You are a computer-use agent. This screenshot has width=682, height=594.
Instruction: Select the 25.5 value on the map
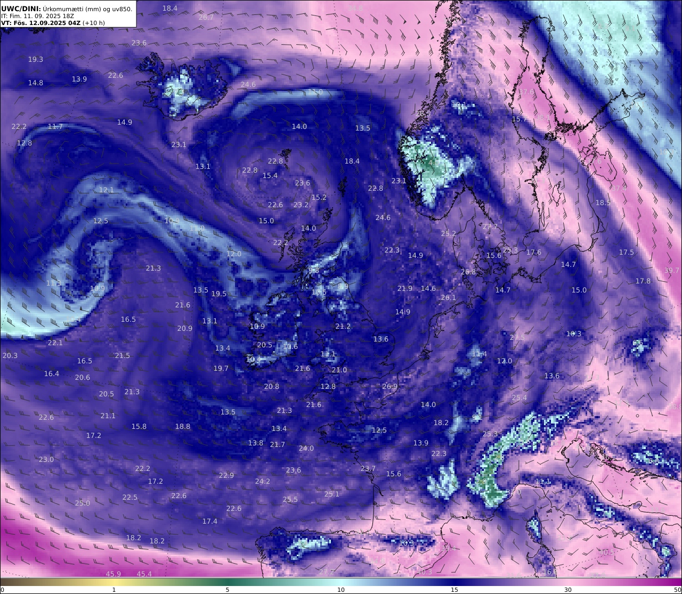tap(290, 500)
